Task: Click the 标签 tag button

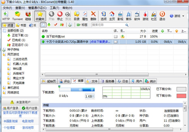Action: 82,25
